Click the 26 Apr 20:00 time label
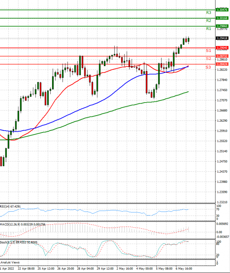230x273 pixels. 66,269
